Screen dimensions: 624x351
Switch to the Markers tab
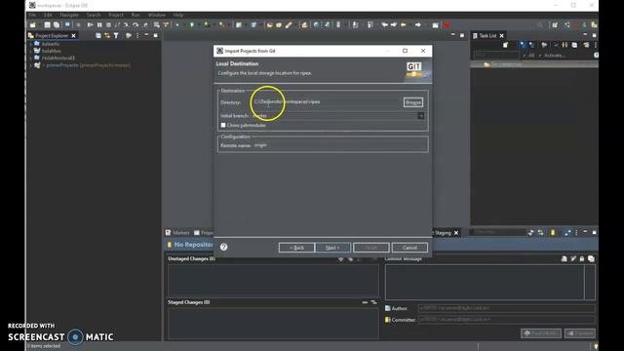177,232
